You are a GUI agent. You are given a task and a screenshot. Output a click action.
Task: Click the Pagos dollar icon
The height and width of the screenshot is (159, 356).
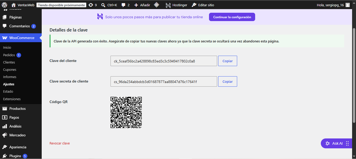pos(5,117)
